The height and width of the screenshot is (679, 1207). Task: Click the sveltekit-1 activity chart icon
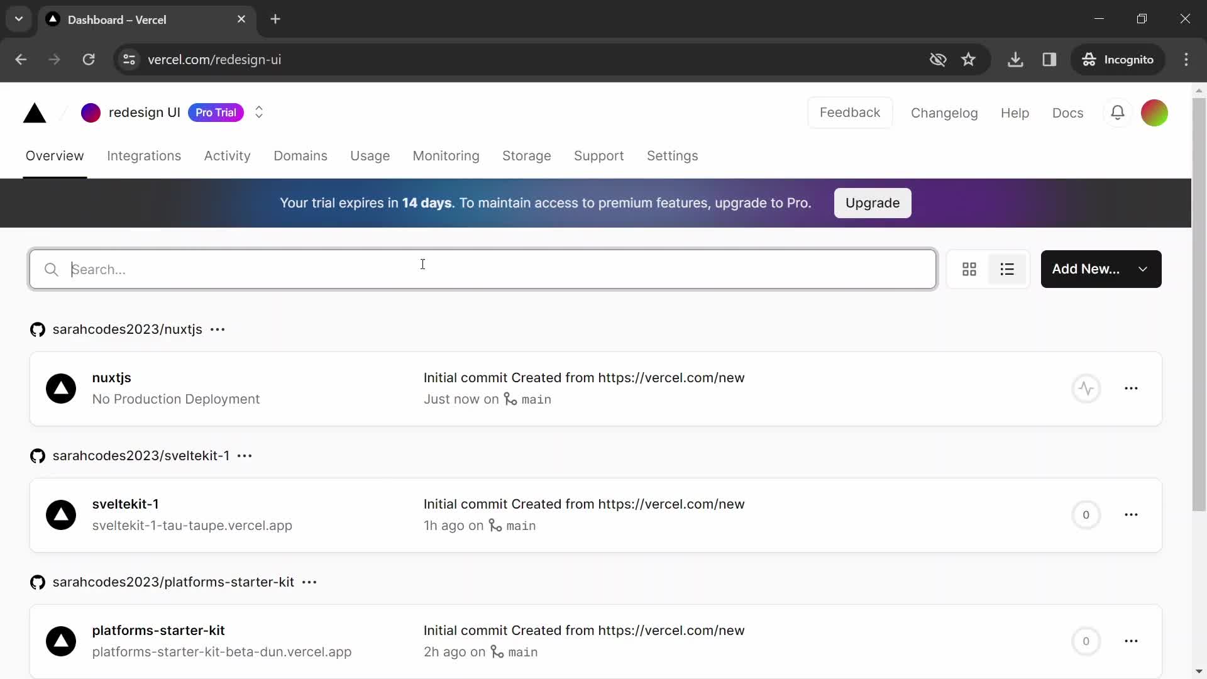click(1085, 514)
